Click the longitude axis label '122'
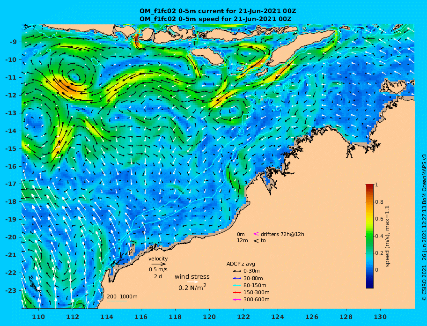The image size is (427, 326). [243, 317]
